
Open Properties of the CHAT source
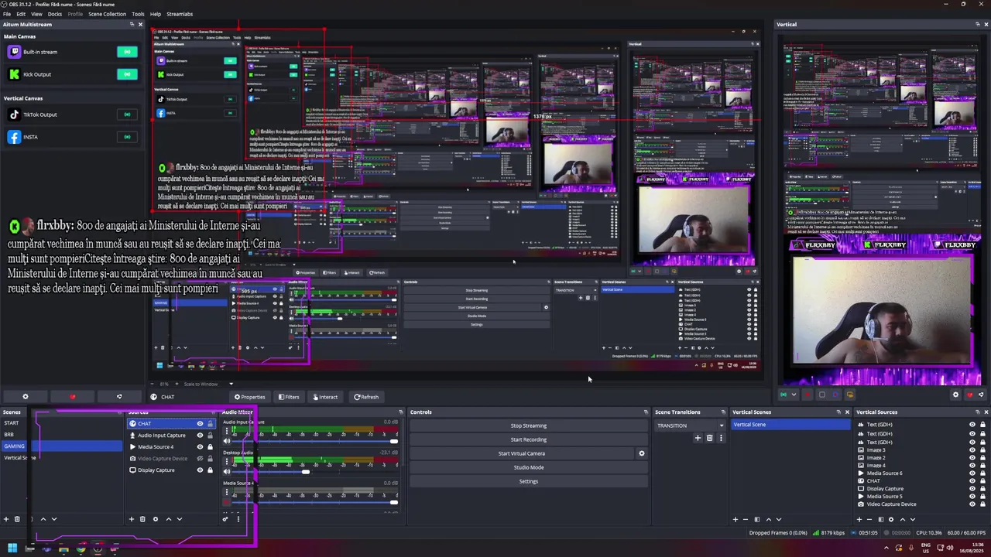coord(249,397)
